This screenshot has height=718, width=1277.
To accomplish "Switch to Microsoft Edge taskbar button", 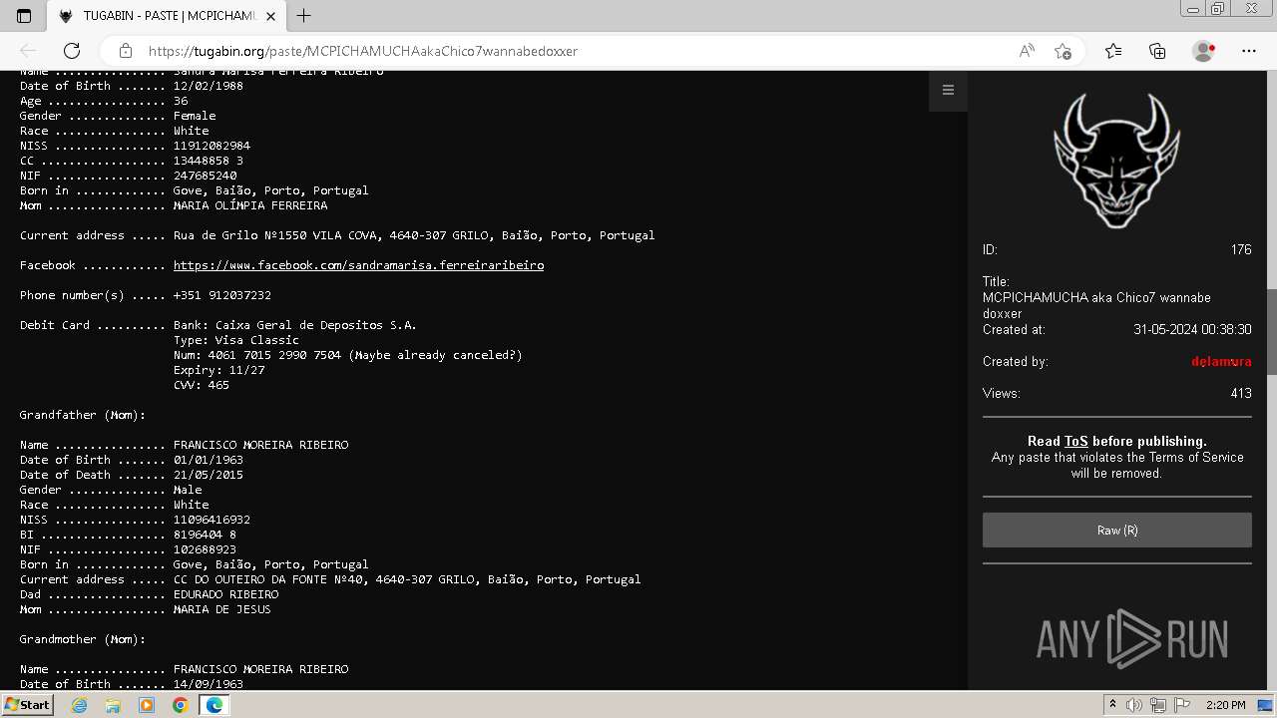I will pos(213,705).
